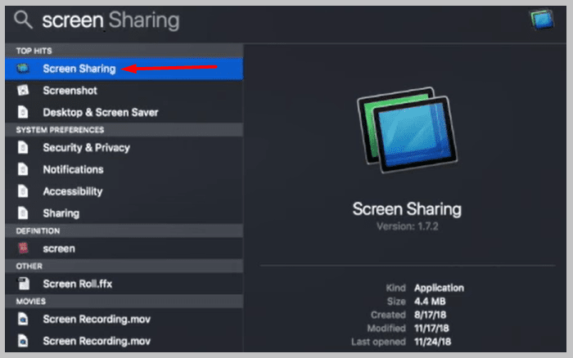This screenshot has width=573, height=358.
Task: Select the "screen" definition result
Action: tap(124, 248)
